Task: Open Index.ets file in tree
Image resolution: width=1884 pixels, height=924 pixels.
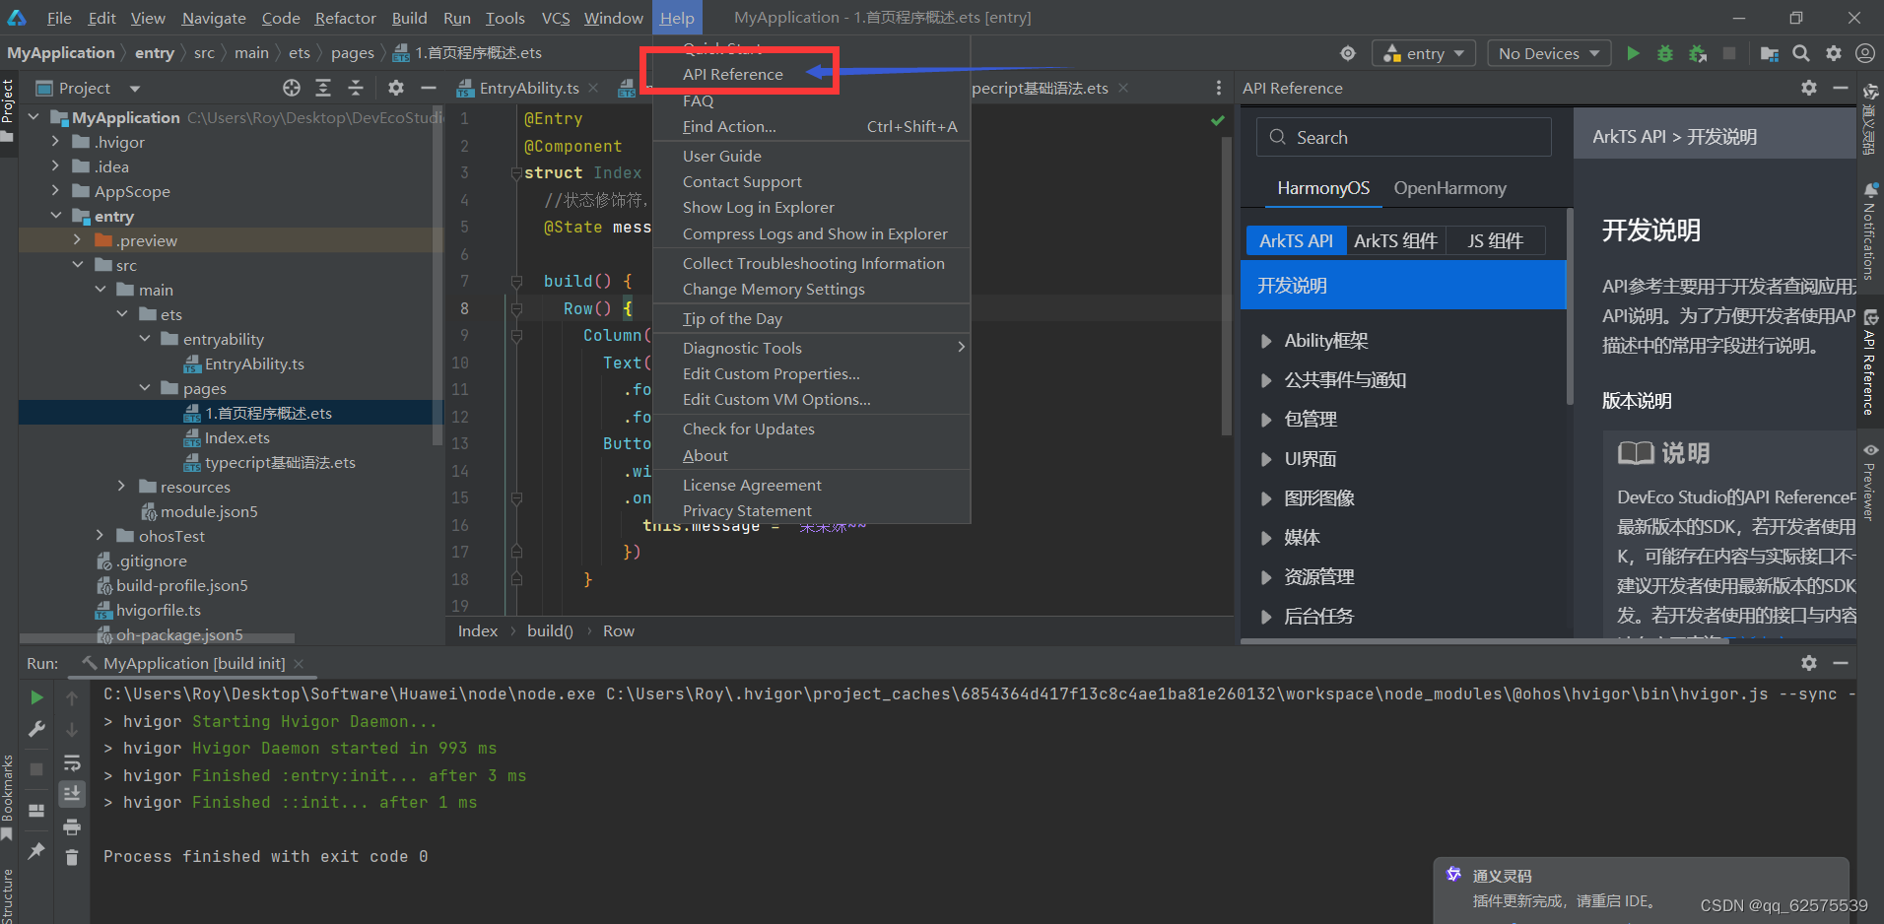Action: point(236,437)
